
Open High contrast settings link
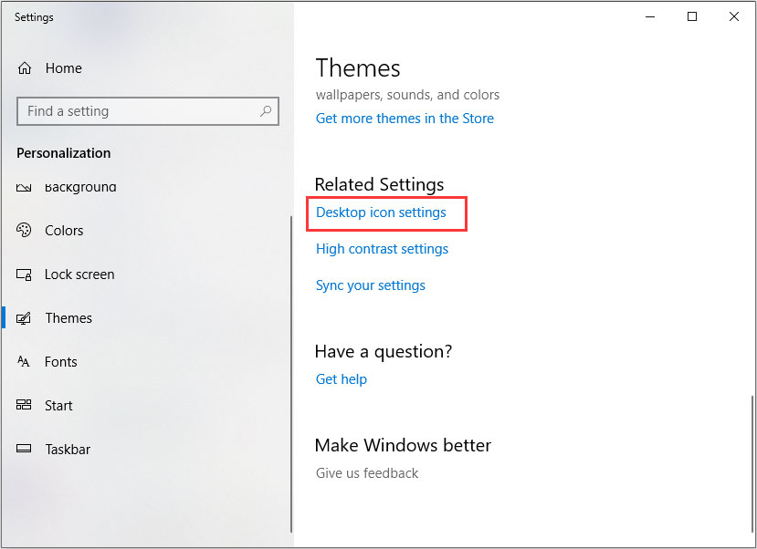382,249
